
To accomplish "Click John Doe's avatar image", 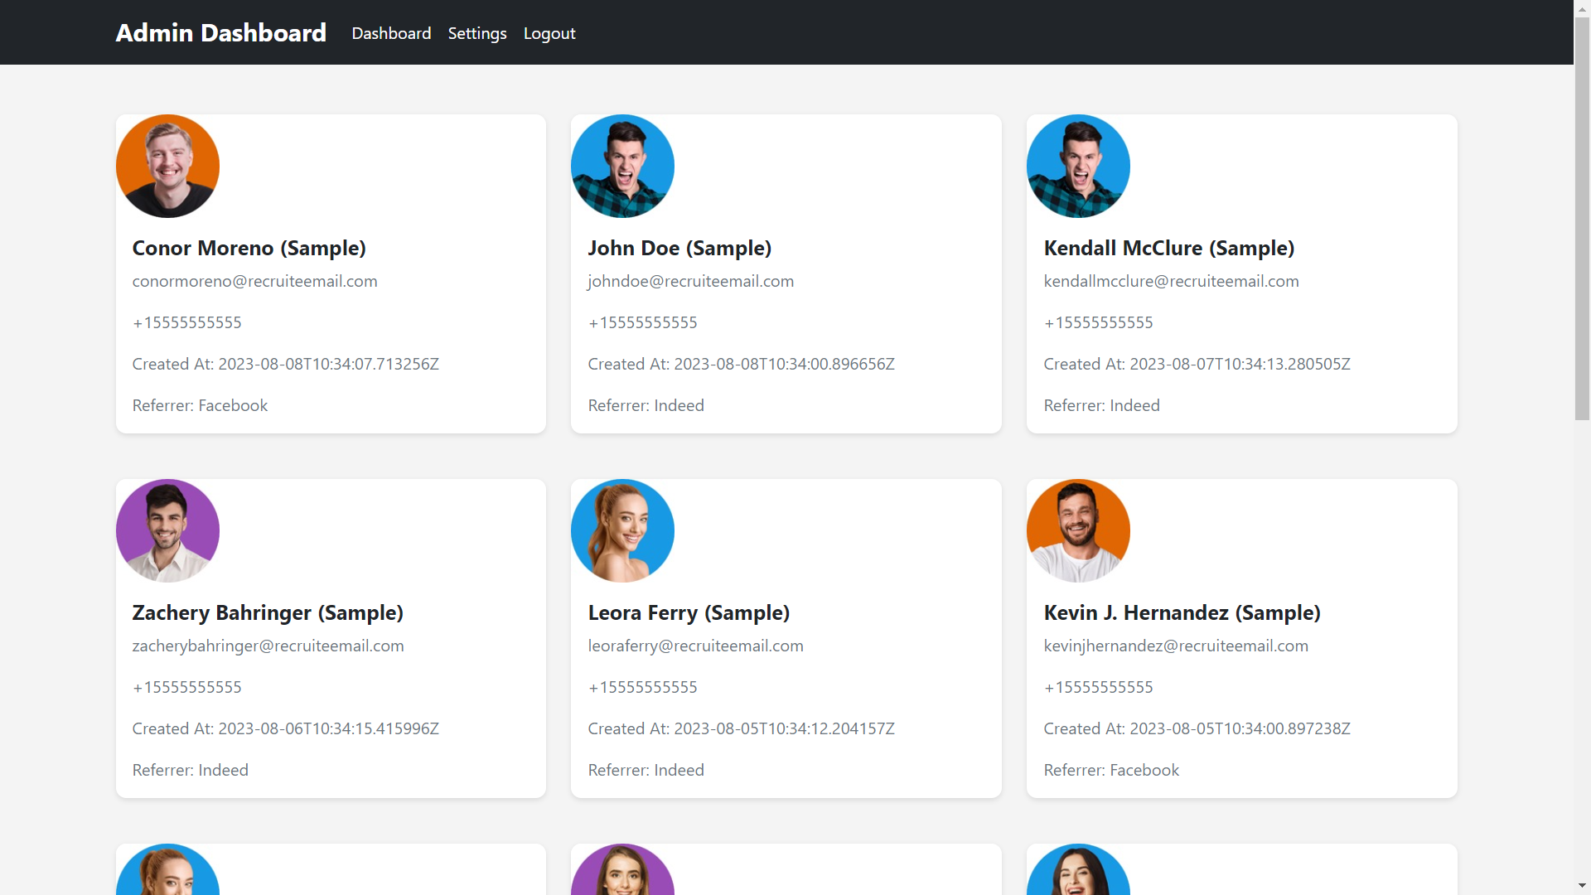I will tap(622, 167).
